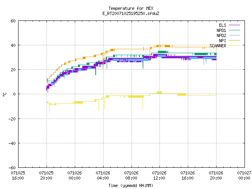The image size is (252, 189).
Task: Click the ELS legend label
Action: pos(222,25)
